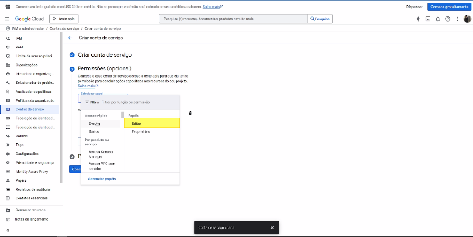Image resolution: width=473 pixels, height=237 pixels.
Task: Click the Solucionador de problemas wrench icon
Action: (x=8, y=83)
